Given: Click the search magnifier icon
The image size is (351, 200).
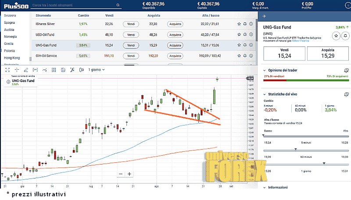Looking at the screenshot, I should tap(118, 5).
